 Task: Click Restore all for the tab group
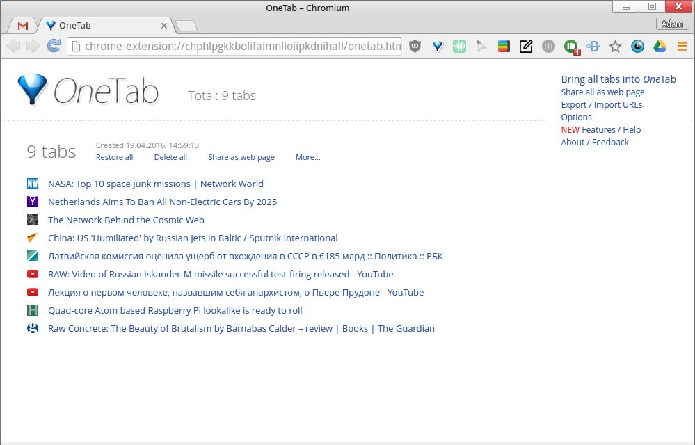pos(114,157)
